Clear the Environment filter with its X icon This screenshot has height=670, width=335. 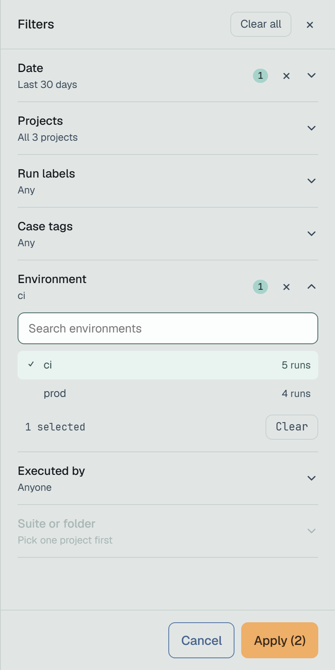pos(286,287)
